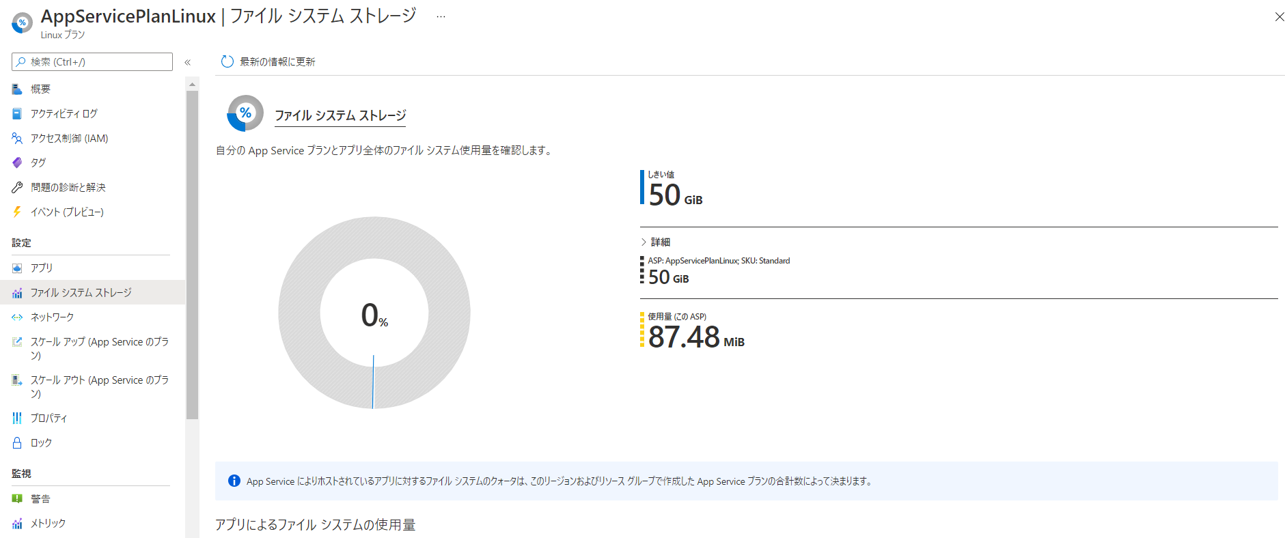Select ネットワーク menu item
The image size is (1285, 538).
click(52, 317)
